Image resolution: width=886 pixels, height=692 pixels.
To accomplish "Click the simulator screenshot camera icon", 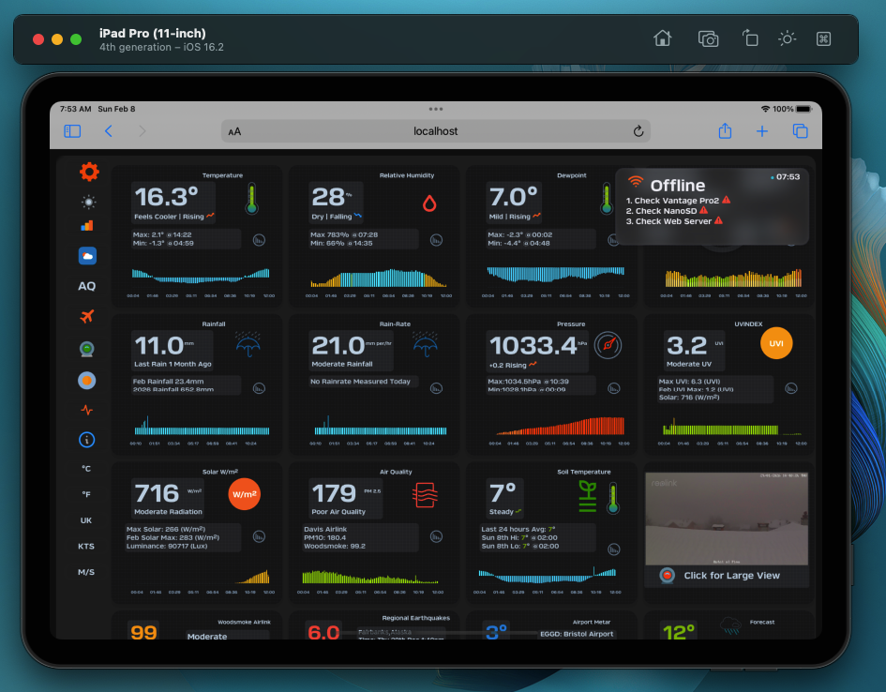I will [708, 38].
